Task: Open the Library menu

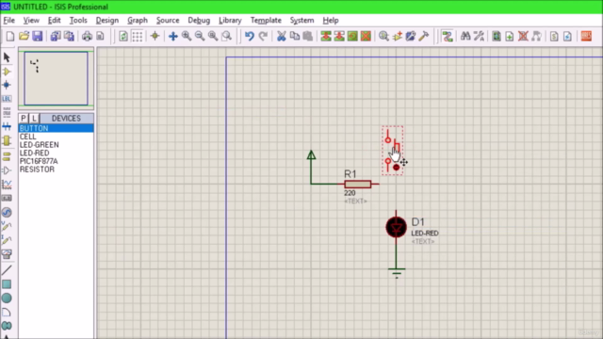Action: (230, 21)
